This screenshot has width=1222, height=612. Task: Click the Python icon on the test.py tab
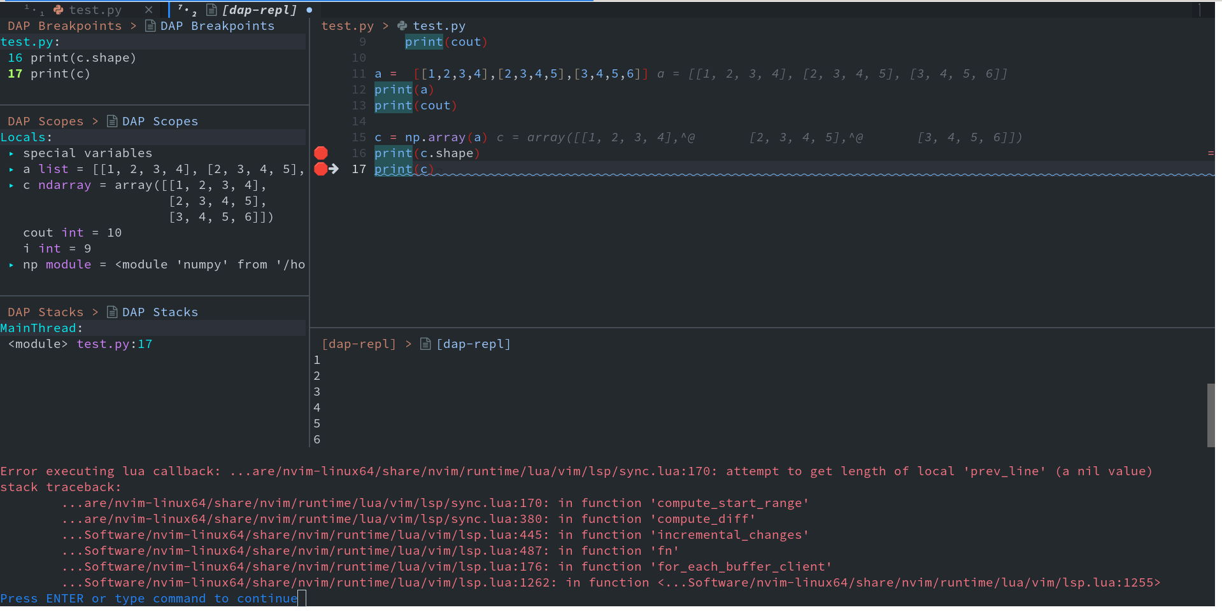59,10
